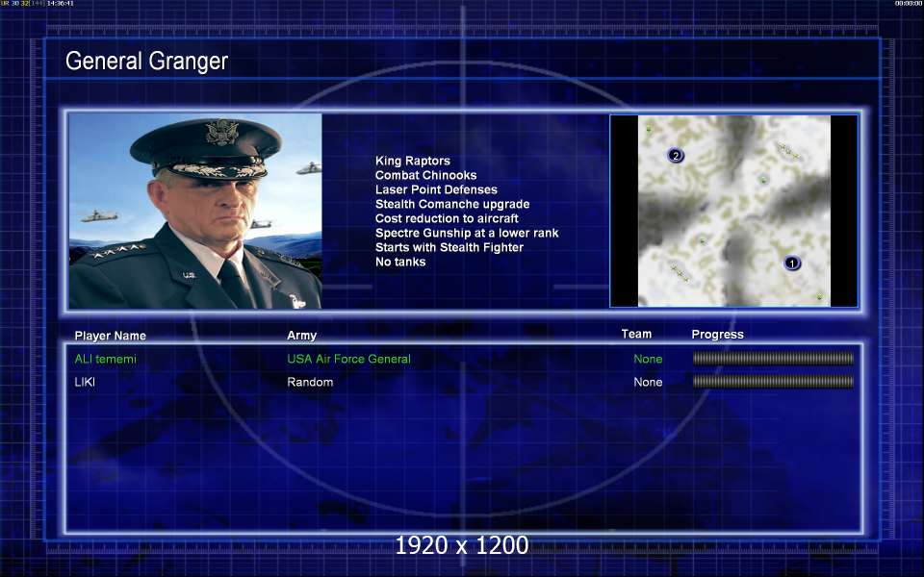Click LIKI's loading progress bar
Viewport: 924px width, 577px height.
[773, 382]
